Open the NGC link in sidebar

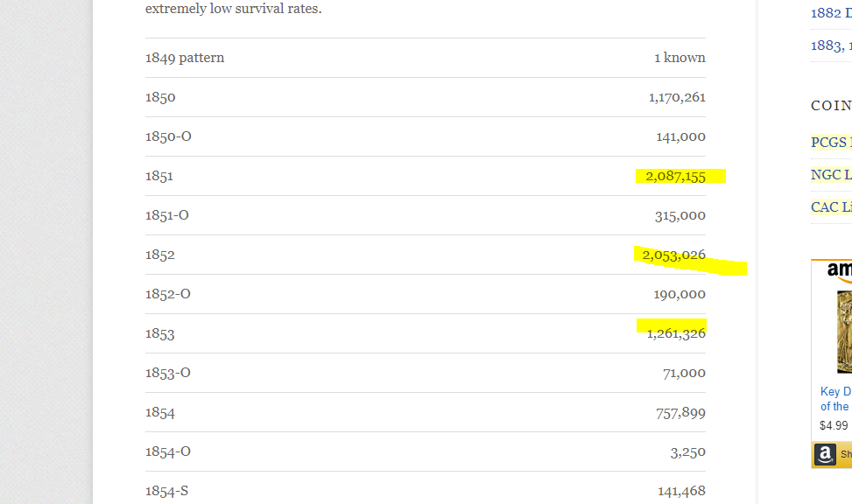coord(831,175)
